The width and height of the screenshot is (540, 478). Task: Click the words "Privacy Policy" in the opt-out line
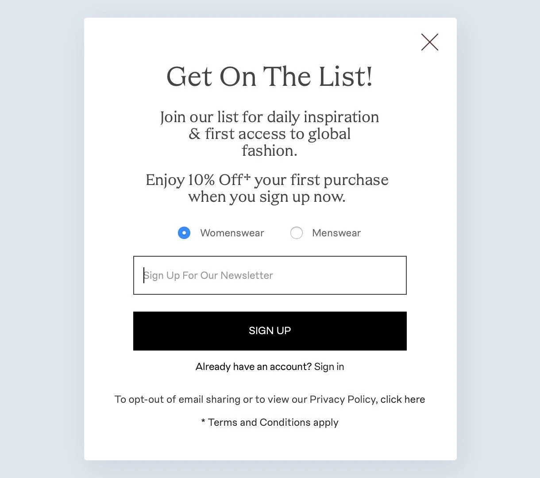(343, 399)
